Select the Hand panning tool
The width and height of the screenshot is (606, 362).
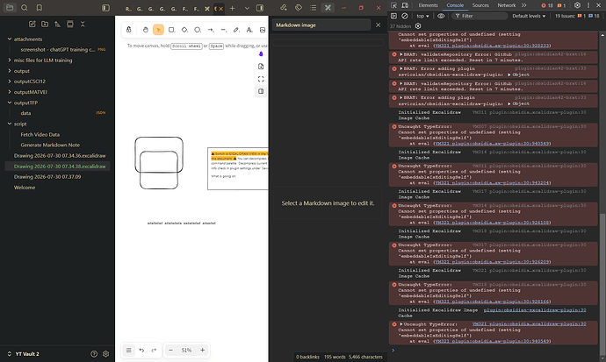(145, 30)
